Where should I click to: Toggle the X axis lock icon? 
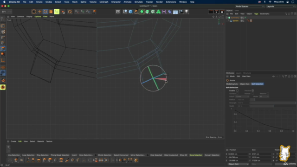pos(77,12)
